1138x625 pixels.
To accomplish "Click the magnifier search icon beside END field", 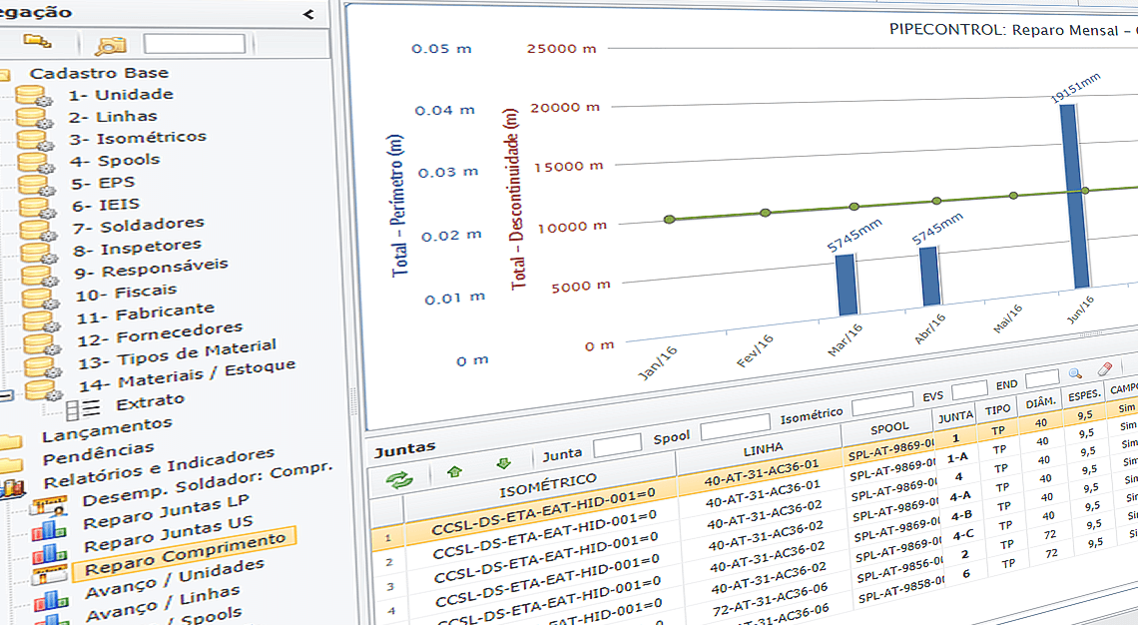I will click(x=1075, y=373).
